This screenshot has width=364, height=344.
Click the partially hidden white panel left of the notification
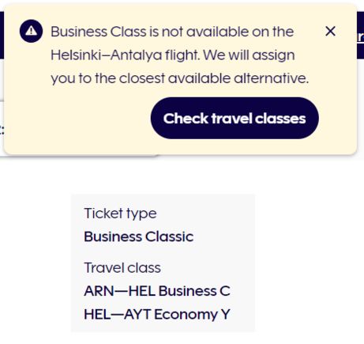click(x=2, y=128)
